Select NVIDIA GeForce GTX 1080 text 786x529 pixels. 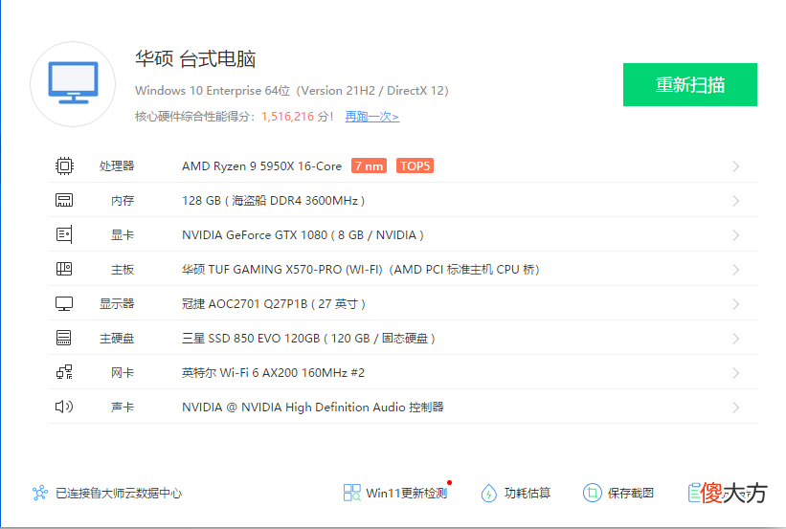303,235
